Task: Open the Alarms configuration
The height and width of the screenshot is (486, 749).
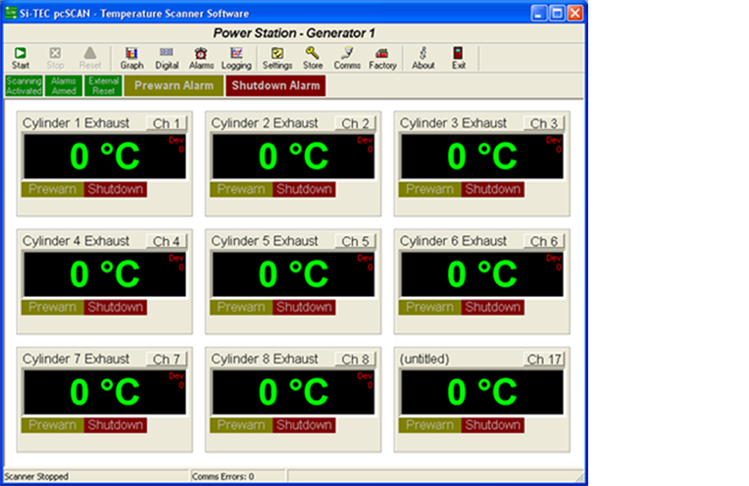Action: pyautogui.click(x=201, y=58)
